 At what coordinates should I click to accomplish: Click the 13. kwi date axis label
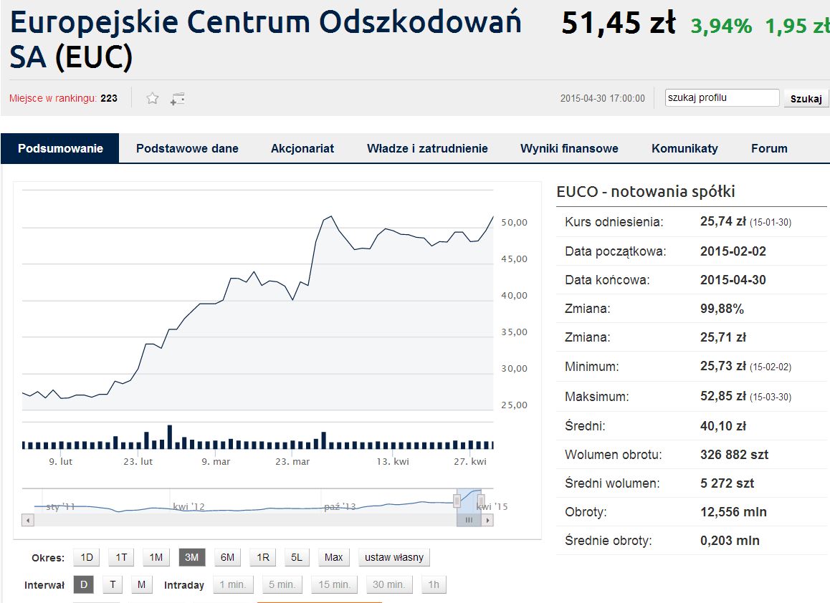click(393, 462)
